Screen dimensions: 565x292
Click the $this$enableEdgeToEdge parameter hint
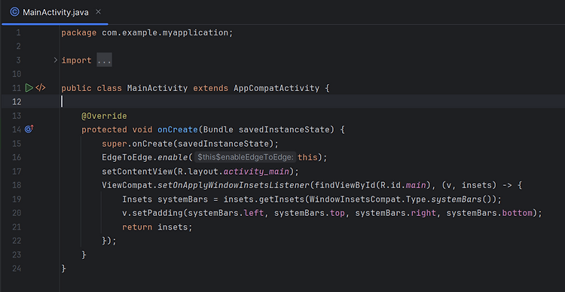[245, 157]
